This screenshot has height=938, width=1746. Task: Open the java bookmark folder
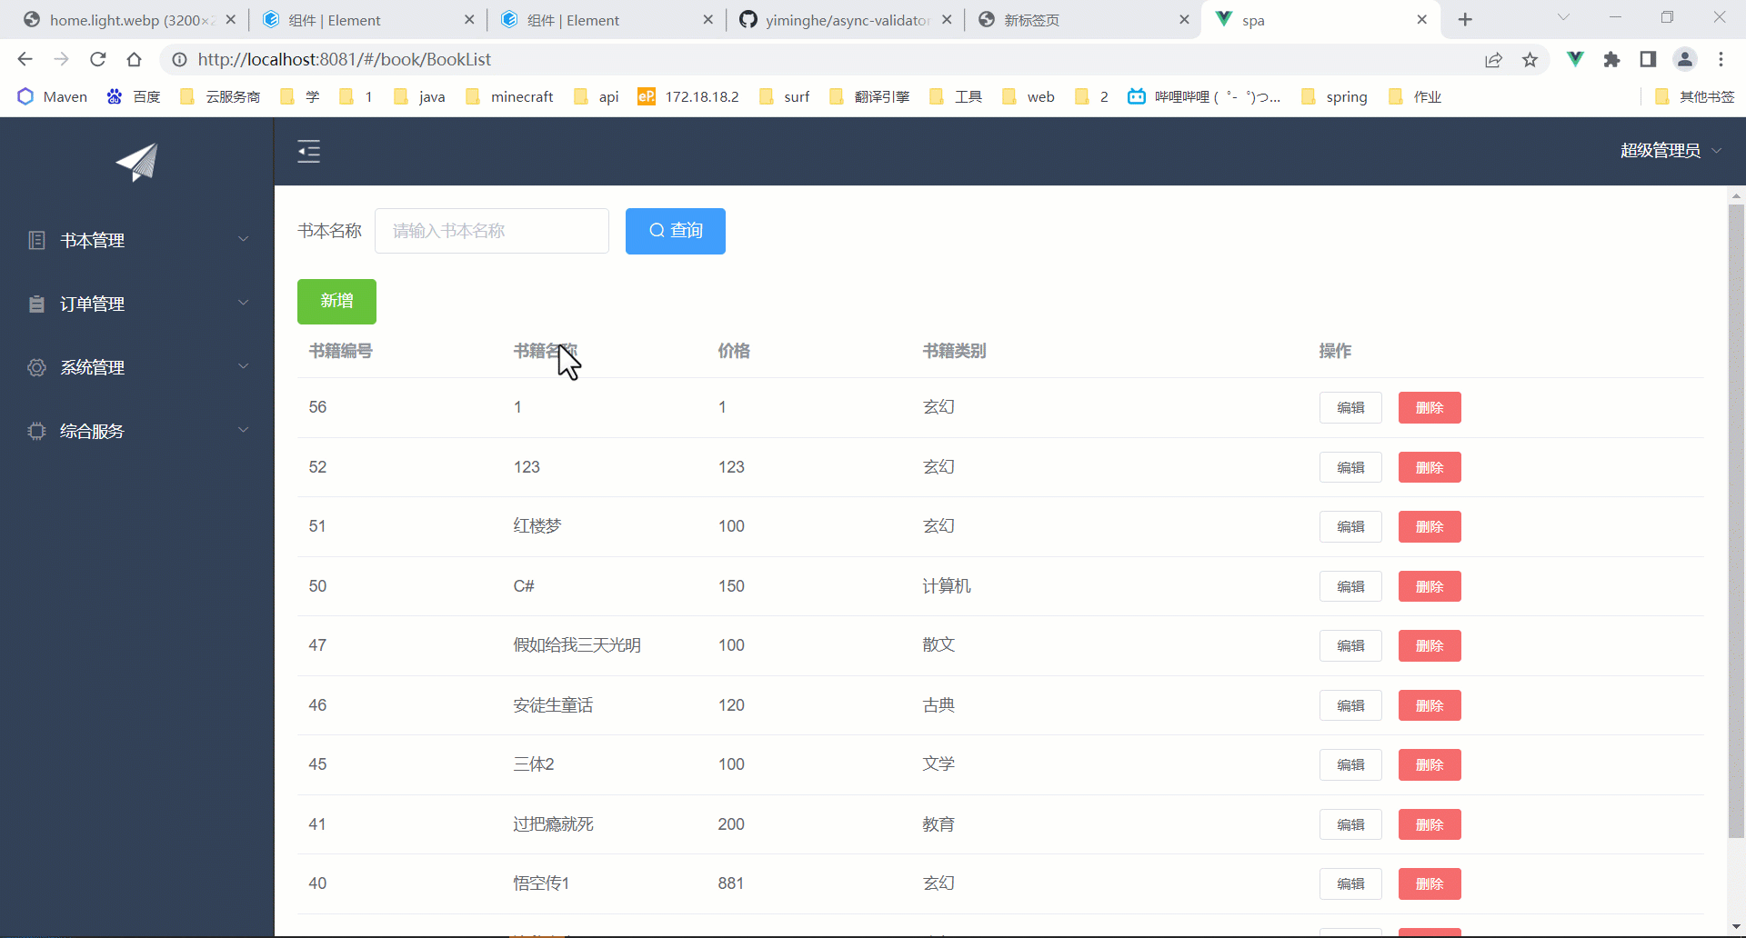(419, 96)
